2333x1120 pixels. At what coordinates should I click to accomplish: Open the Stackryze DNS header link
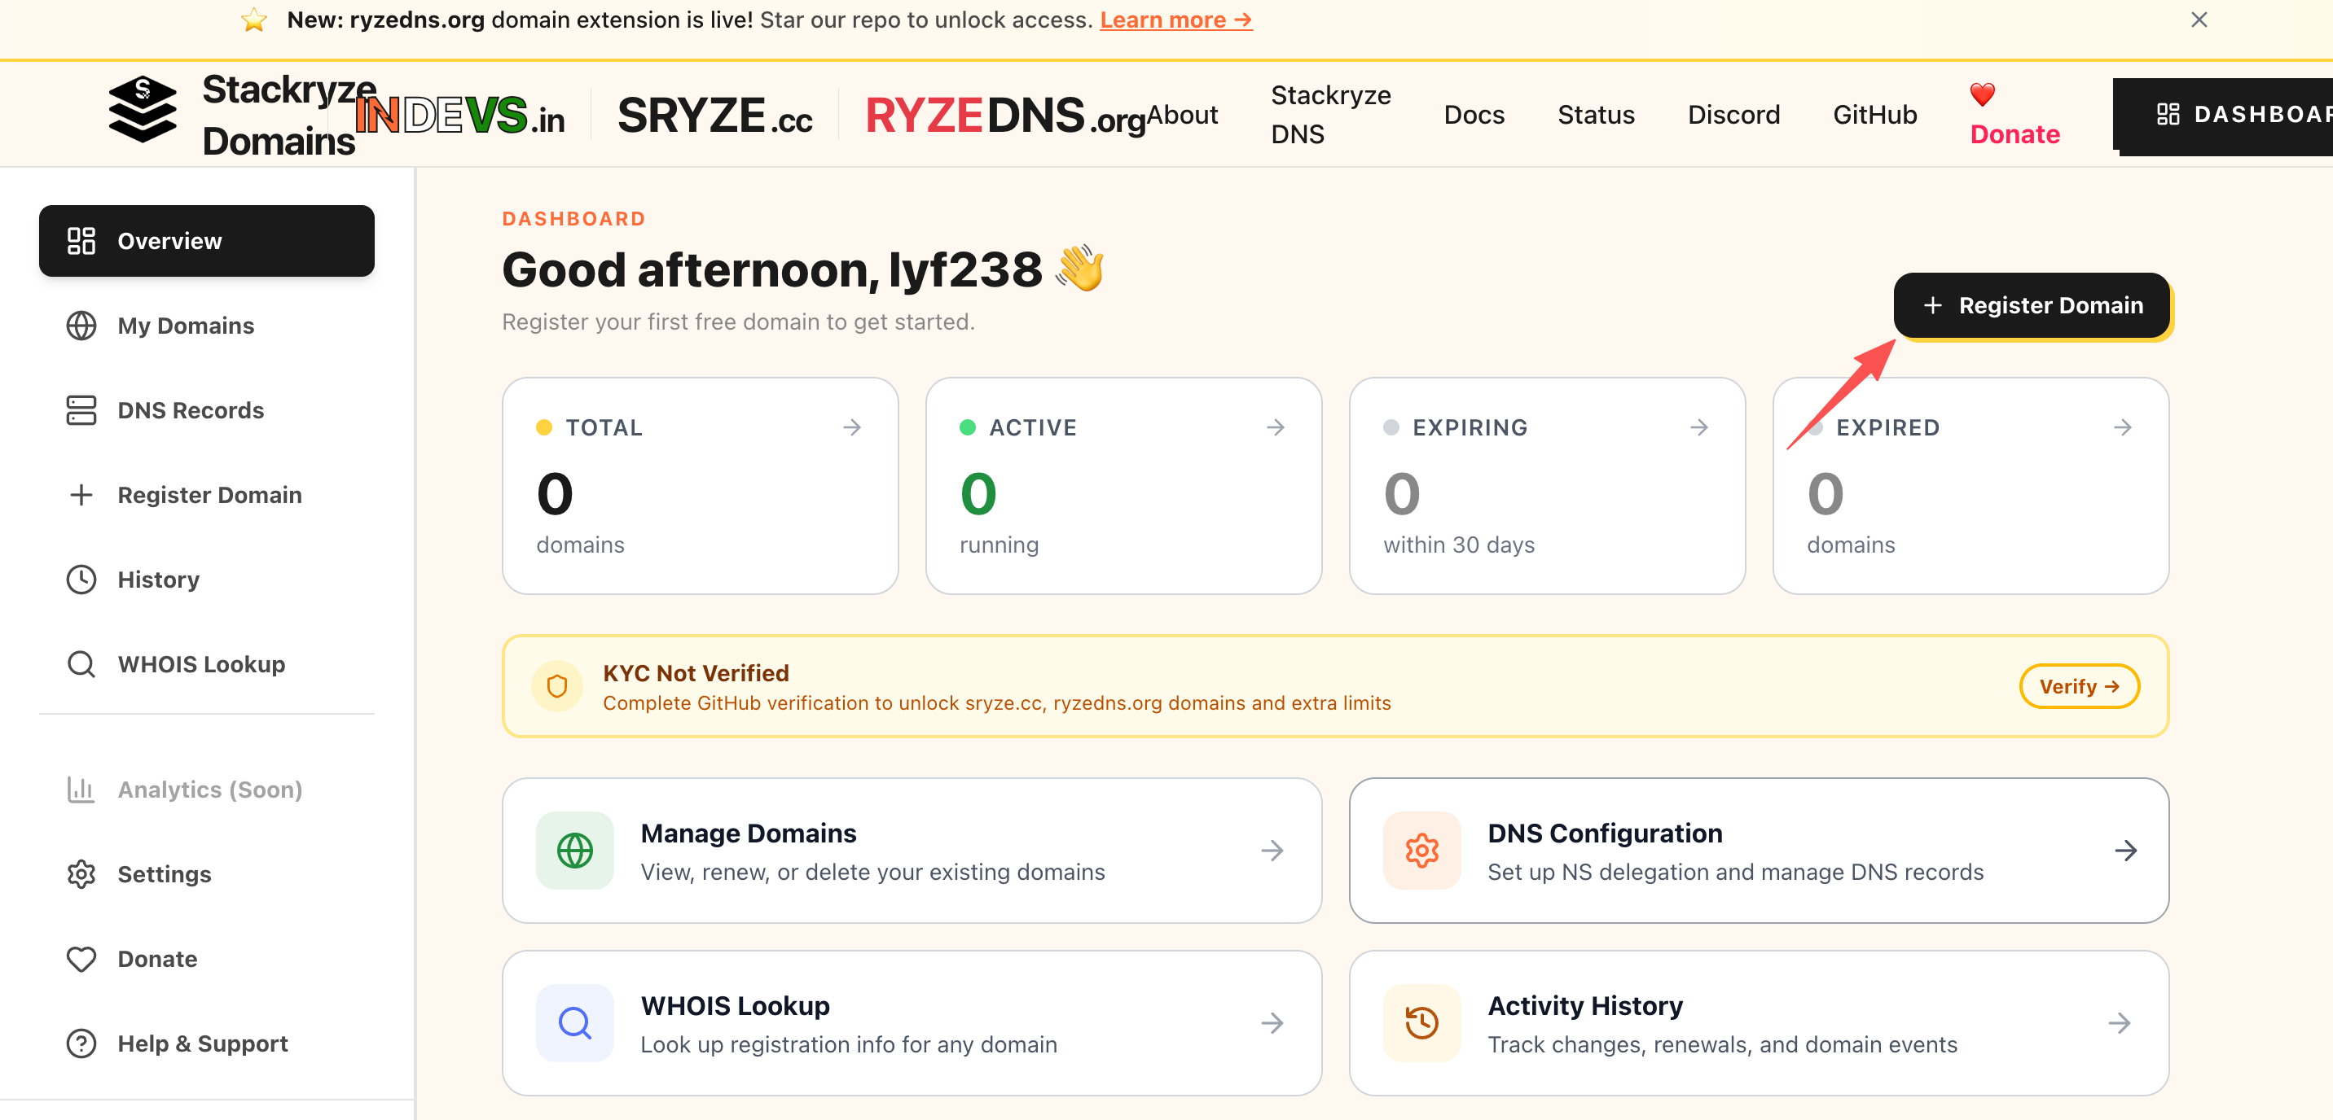pos(1330,115)
